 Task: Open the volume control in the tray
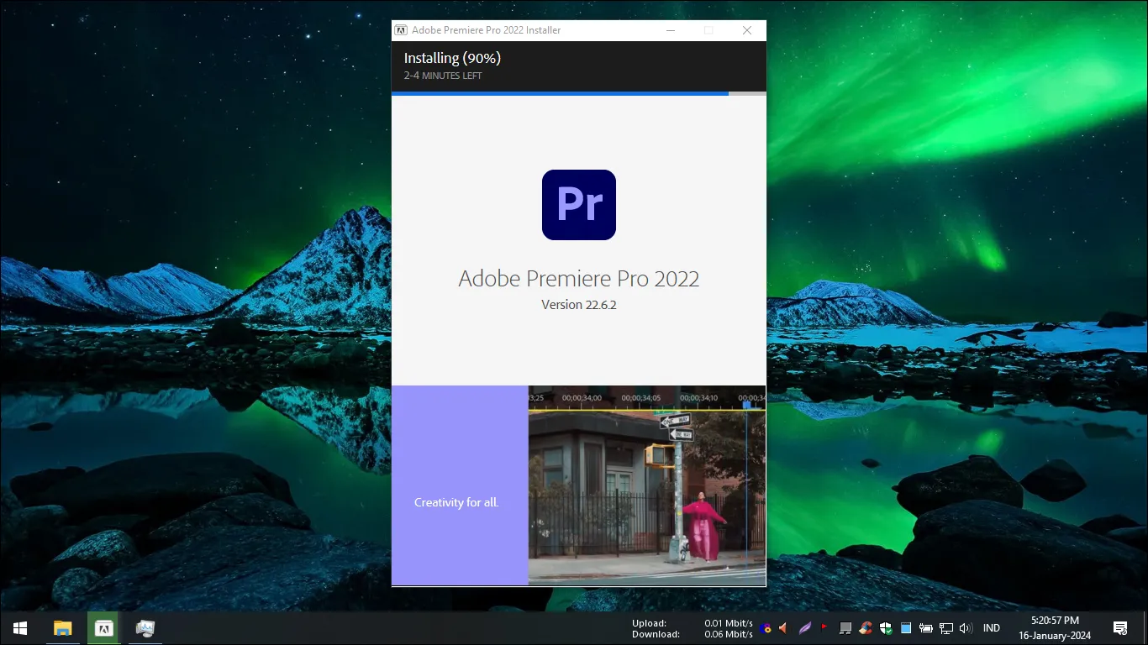tap(965, 627)
